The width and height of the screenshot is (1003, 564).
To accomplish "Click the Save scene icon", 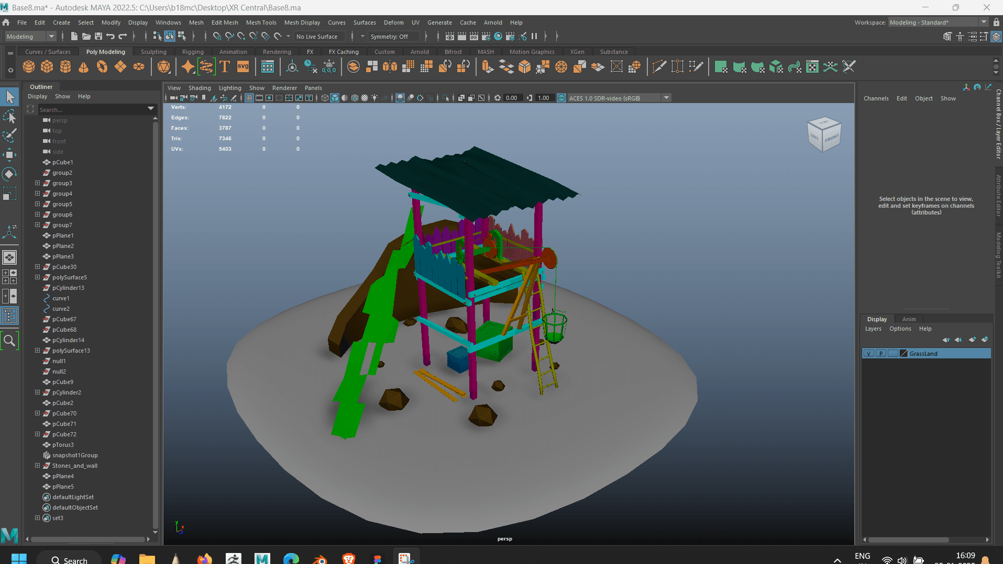I will 98,37.
